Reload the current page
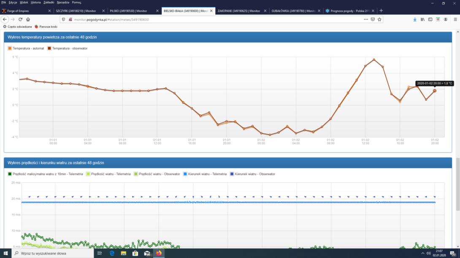 click(x=20, y=19)
